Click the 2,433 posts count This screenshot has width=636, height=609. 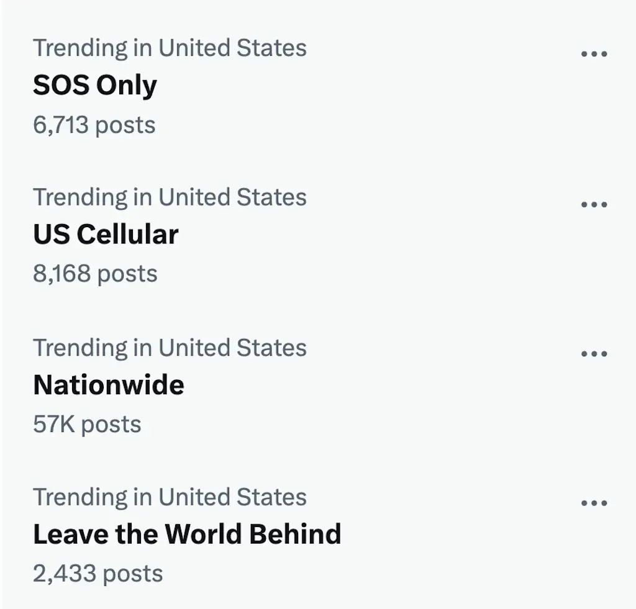(x=98, y=574)
